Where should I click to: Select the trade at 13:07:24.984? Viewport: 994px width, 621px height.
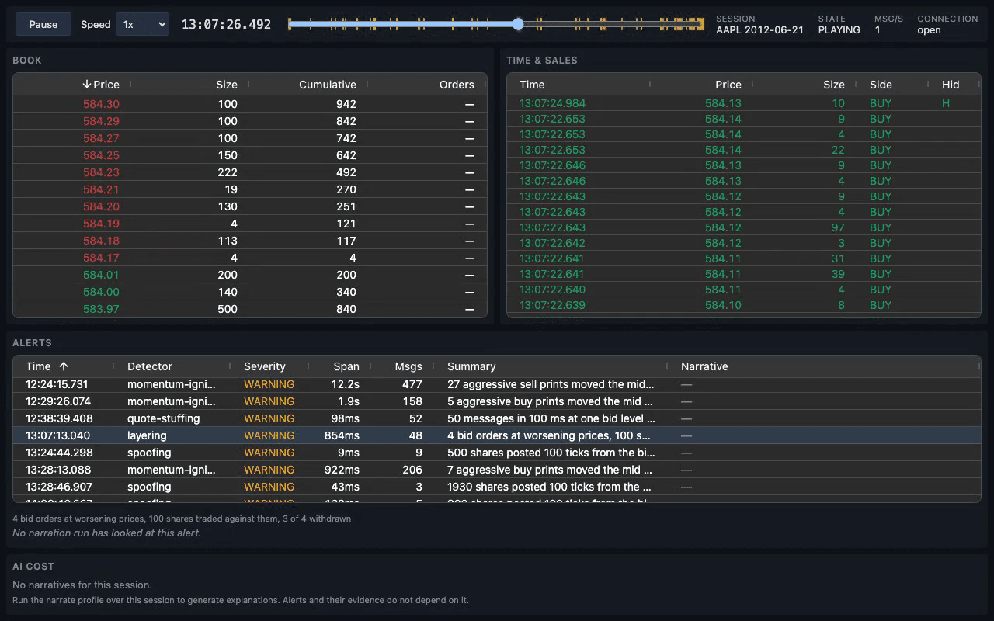[x=743, y=103]
